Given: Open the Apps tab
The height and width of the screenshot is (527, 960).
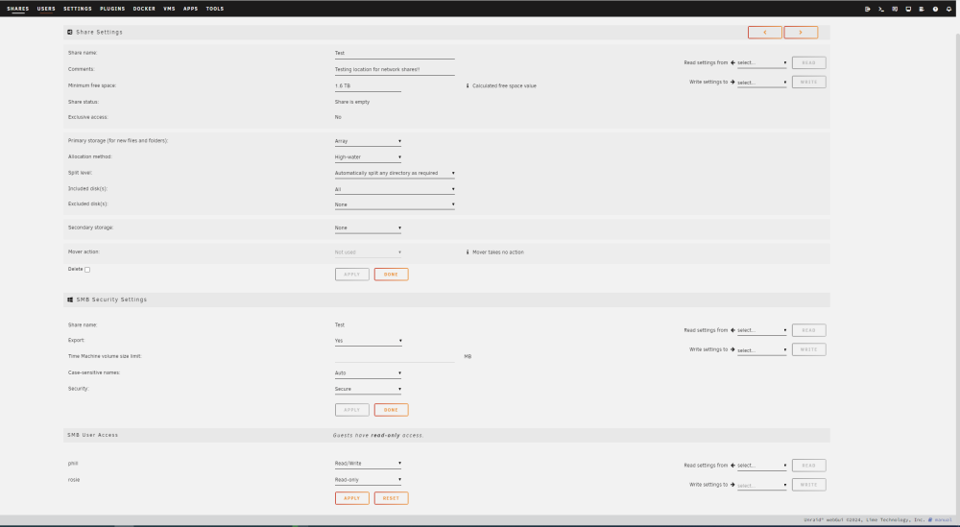Looking at the screenshot, I should click(190, 9).
